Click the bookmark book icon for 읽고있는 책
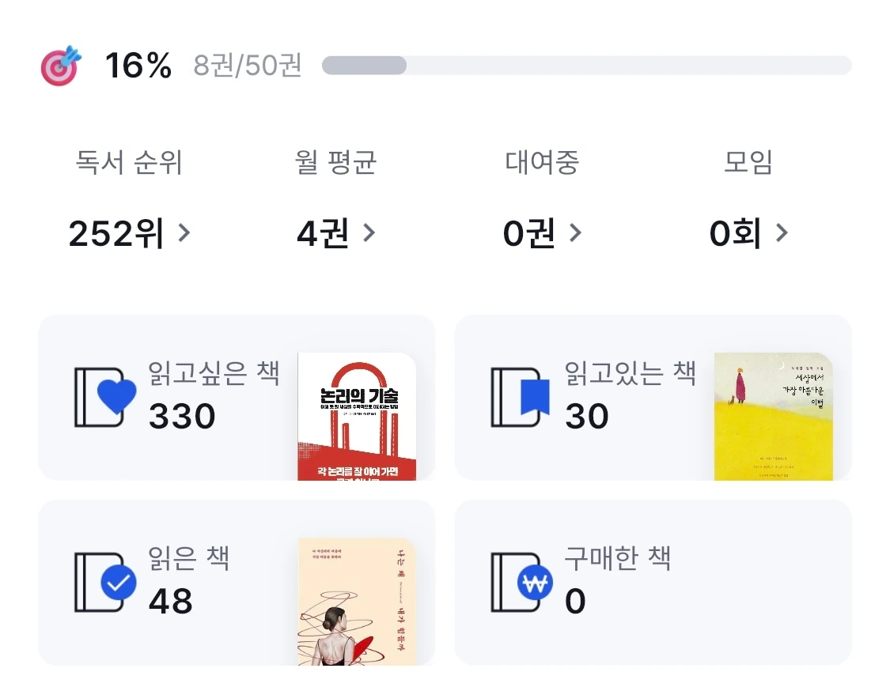The height and width of the screenshot is (691, 890). pyautogui.click(x=521, y=397)
